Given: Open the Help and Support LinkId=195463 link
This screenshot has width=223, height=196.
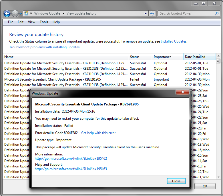Looking at the screenshot, I should [x=71, y=169].
